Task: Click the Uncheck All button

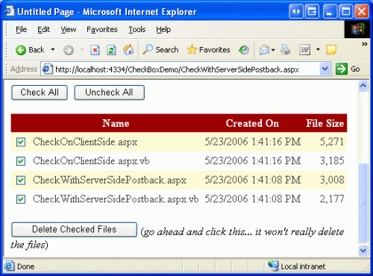Action: (109, 92)
